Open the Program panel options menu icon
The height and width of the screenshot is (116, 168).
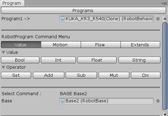164,3
